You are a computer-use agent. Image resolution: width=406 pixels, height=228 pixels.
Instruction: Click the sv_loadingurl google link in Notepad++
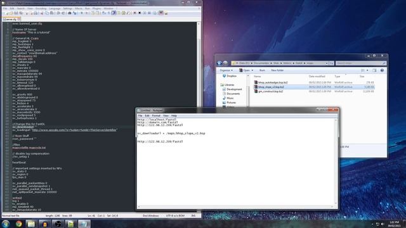pyautogui.click(x=75, y=130)
